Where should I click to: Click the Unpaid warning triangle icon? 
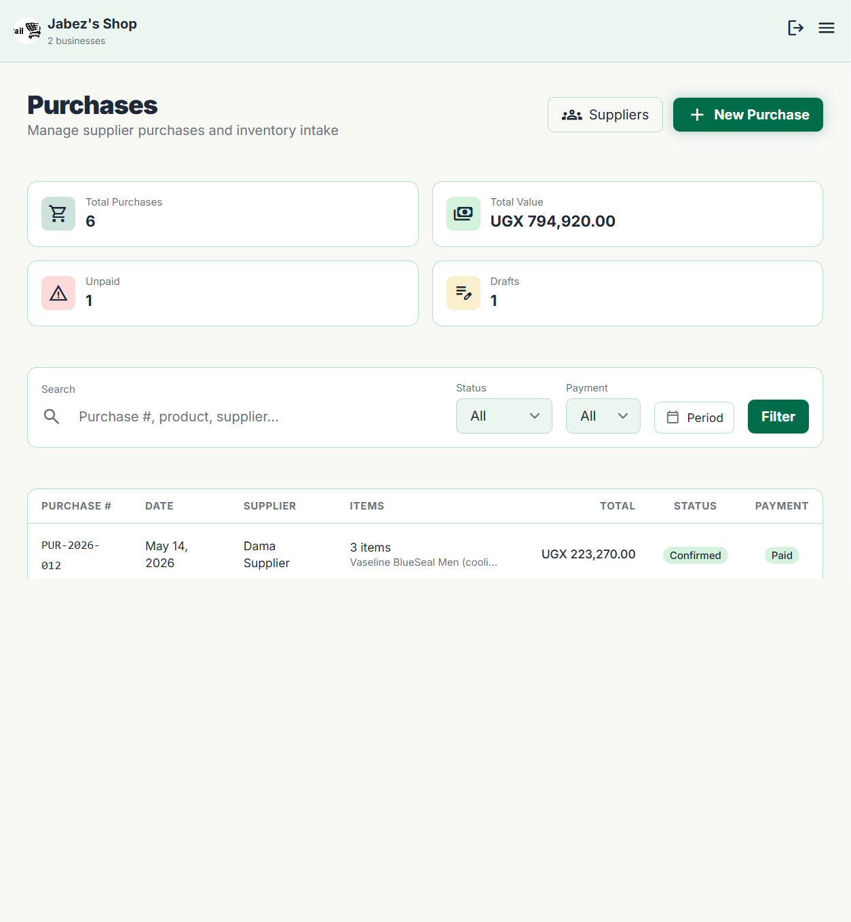point(58,293)
